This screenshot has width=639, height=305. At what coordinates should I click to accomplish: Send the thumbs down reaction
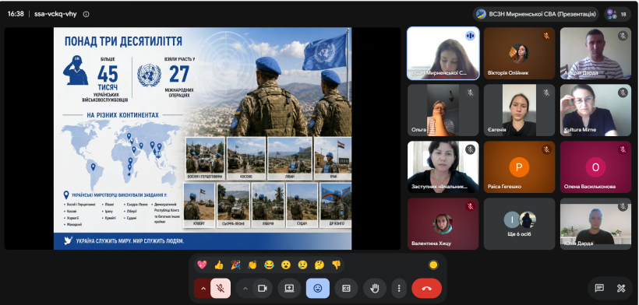(336, 265)
